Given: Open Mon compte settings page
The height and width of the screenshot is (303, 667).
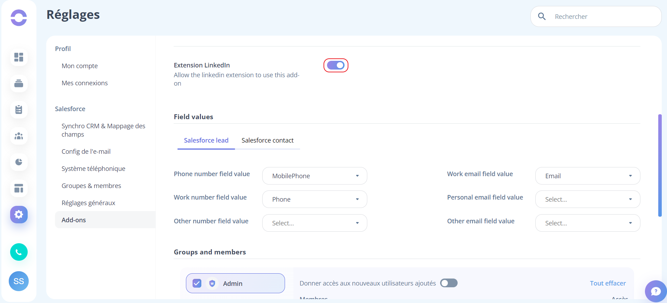Looking at the screenshot, I should (x=80, y=66).
